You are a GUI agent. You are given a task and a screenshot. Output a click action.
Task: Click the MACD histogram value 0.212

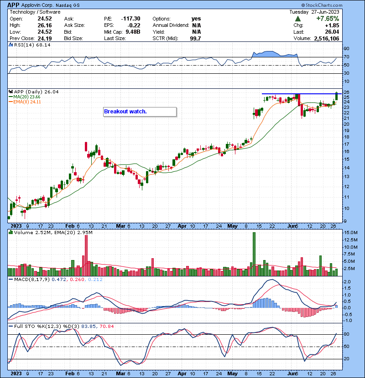pos(95,280)
